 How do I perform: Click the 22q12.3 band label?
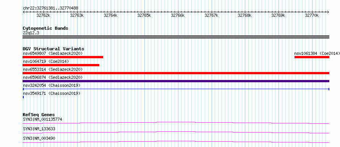pyautogui.click(x=31, y=33)
